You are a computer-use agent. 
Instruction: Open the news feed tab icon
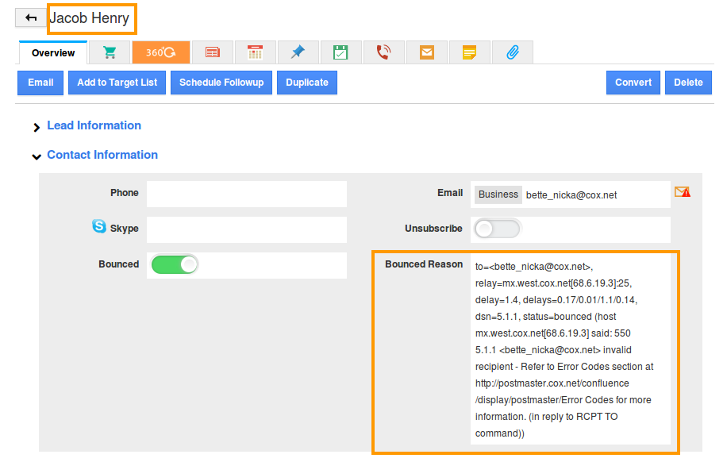(x=212, y=52)
